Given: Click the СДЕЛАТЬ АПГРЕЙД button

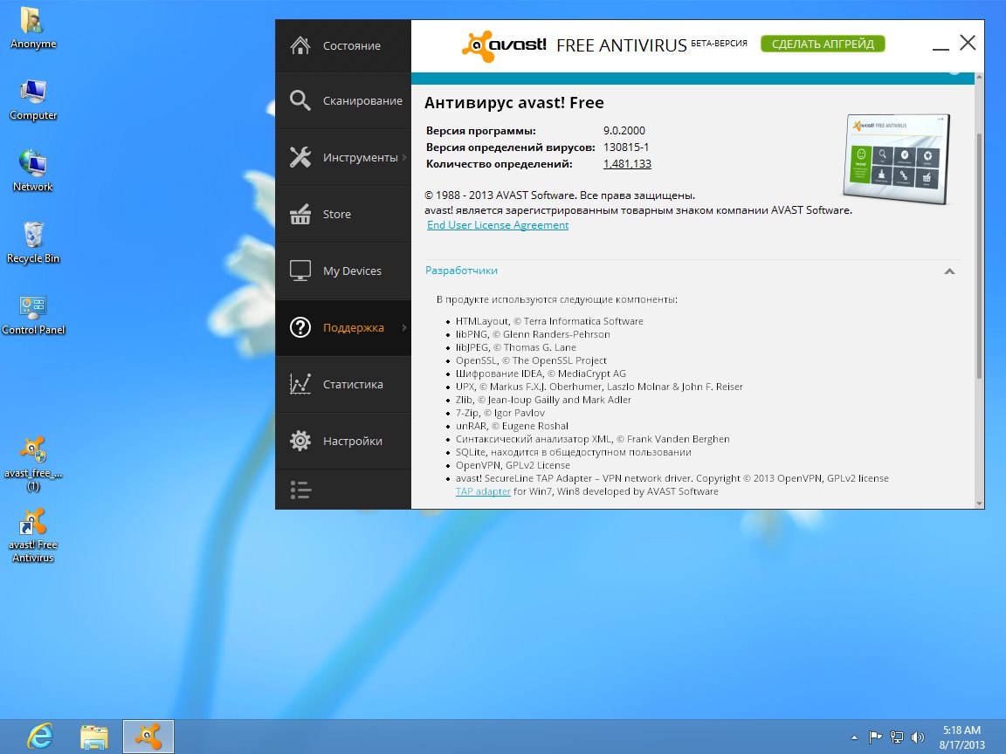Looking at the screenshot, I should (x=823, y=44).
